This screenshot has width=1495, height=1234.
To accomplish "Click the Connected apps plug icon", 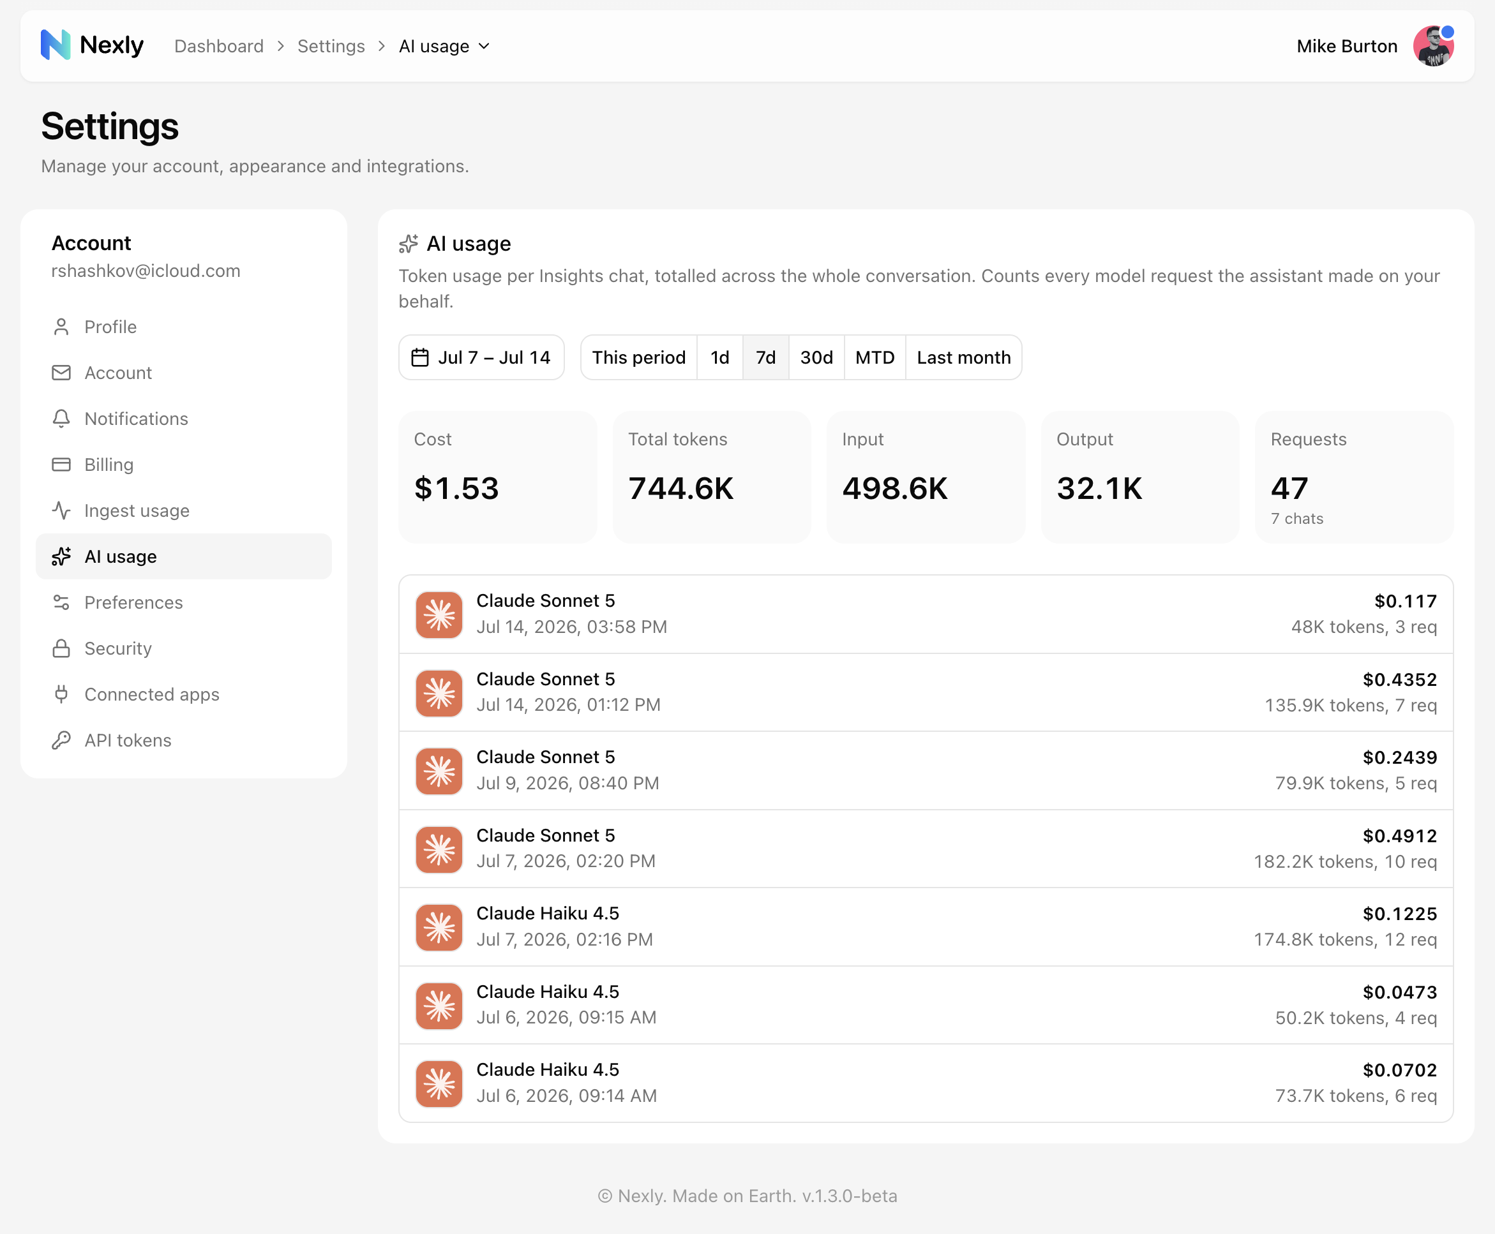I will tap(61, 694).
